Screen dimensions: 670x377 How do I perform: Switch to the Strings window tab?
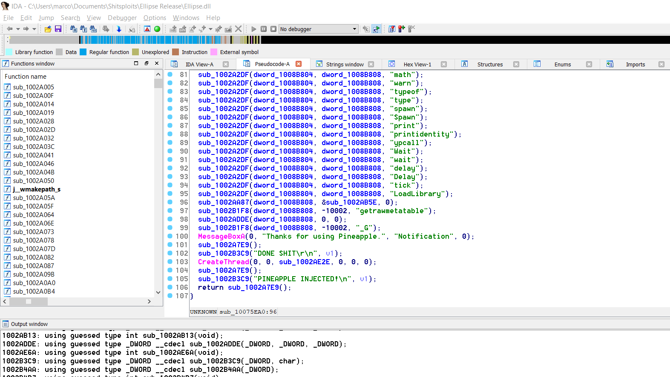(x=345, y=64)
